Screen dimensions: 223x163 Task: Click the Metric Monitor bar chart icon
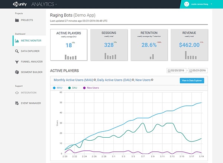pos(17,41)
